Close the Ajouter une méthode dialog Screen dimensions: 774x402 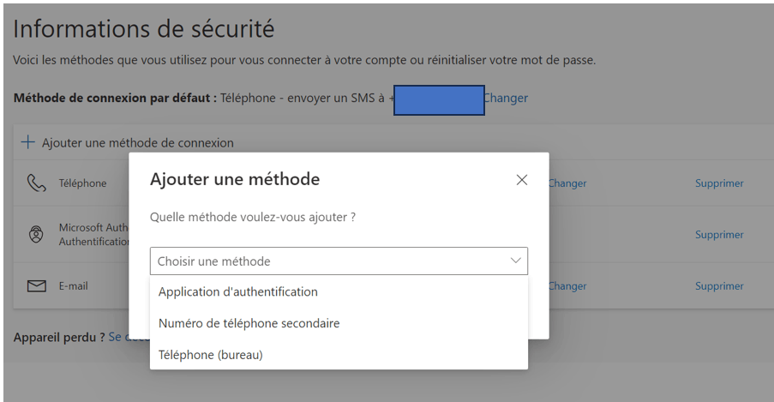pos(522,180)
